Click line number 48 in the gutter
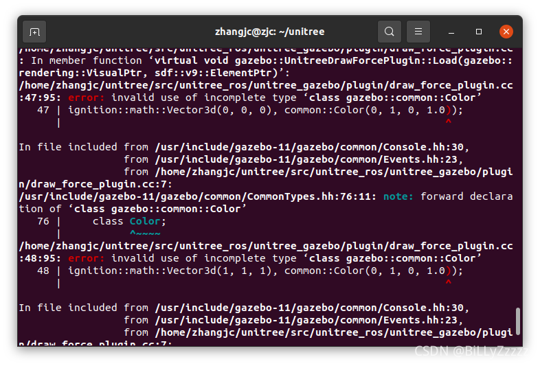This screenshot has height=366, width=540. (43, 271)
